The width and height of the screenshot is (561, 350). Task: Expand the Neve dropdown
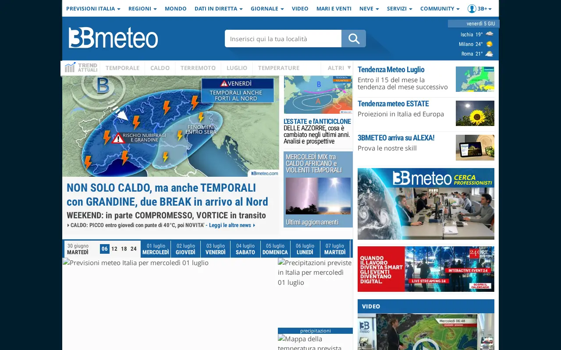coord(369,8)
